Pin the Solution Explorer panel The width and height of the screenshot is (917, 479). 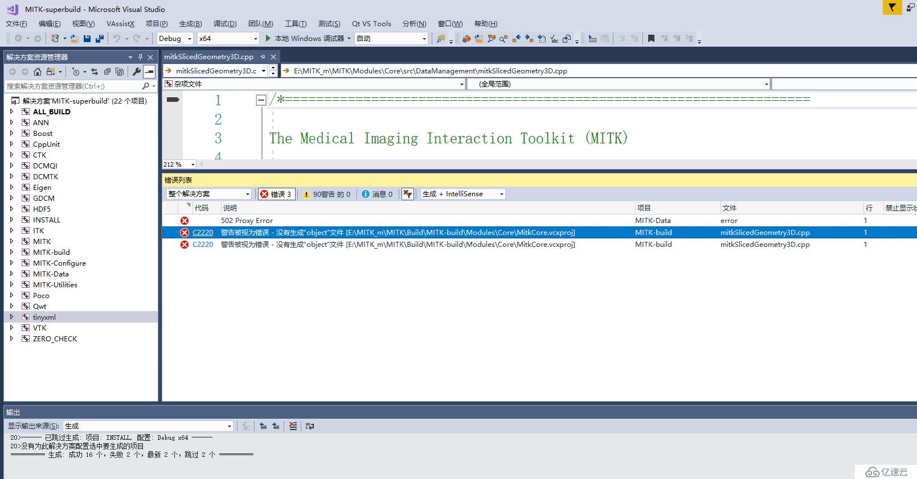140,57
